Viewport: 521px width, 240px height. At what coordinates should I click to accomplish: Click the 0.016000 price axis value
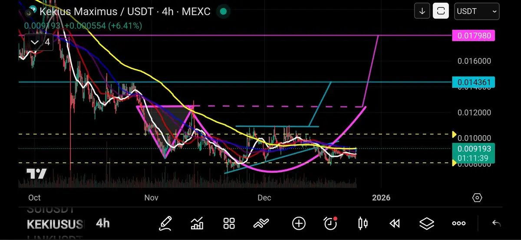(x=474, y=61)
